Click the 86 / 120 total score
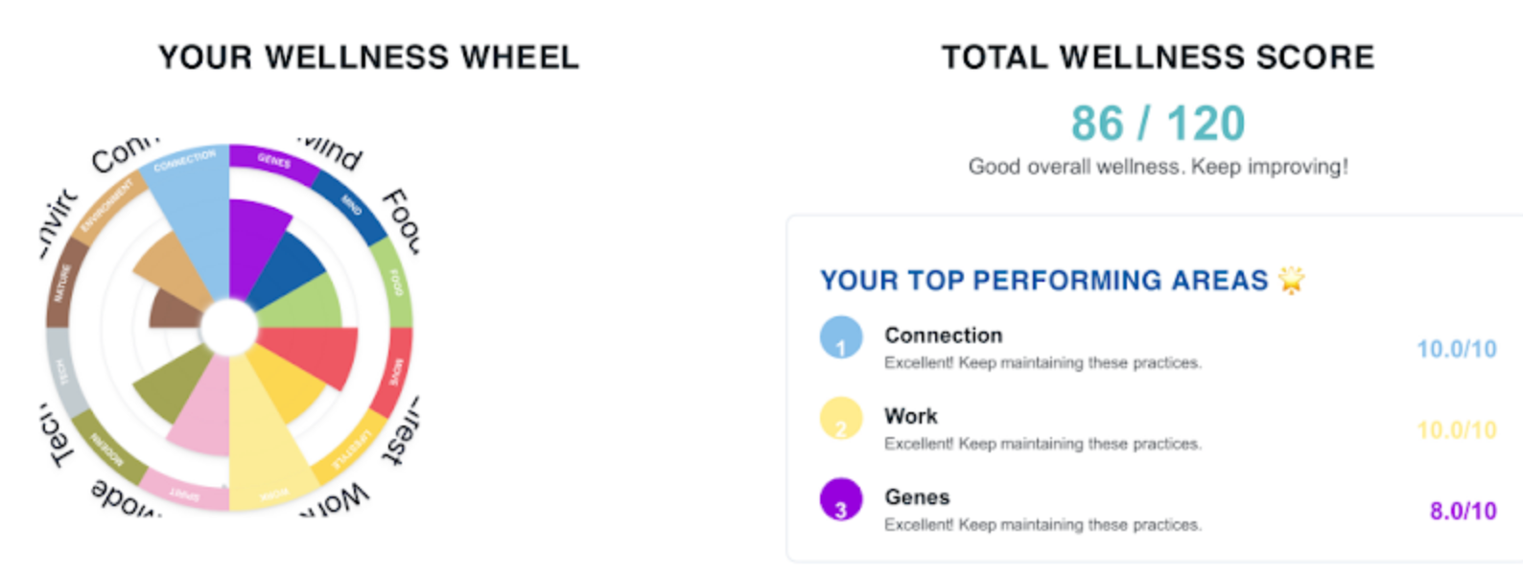The width and height of the screenshot is (1523, 576). (x=1158, y=124)
